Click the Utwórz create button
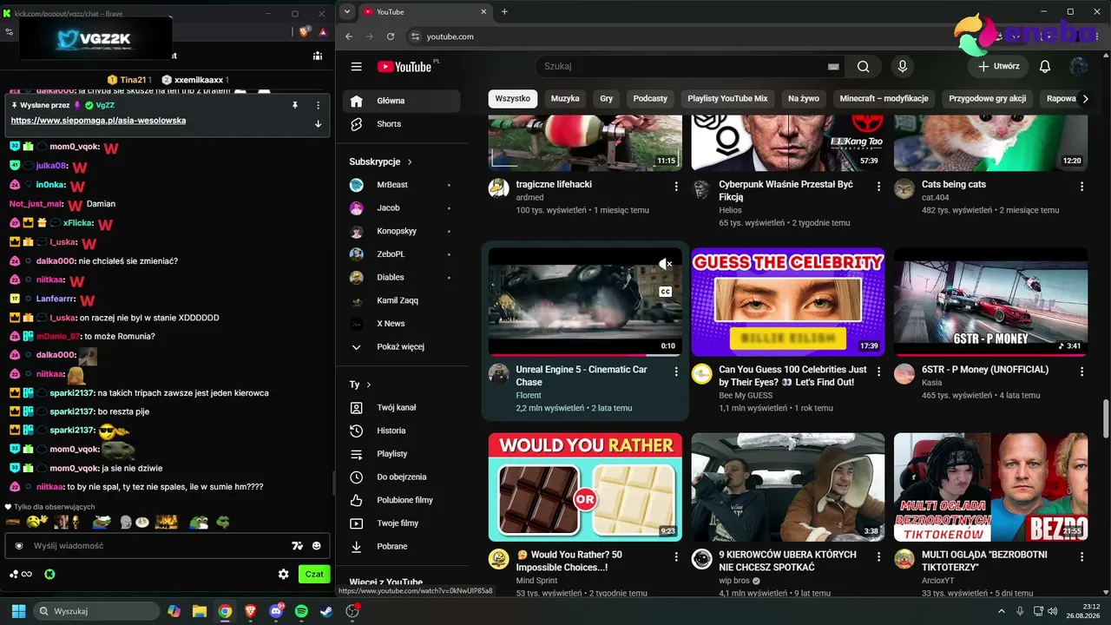 998,67
